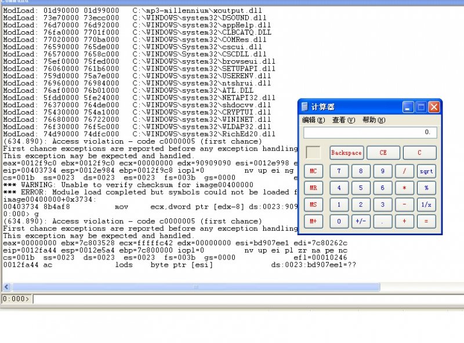Open the 帮助(H) menu in Calculator
The width and height of the screenshot is (464, 343).
(374, 120)
